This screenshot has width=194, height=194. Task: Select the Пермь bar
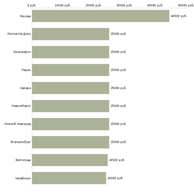click(x=70, y=70)
